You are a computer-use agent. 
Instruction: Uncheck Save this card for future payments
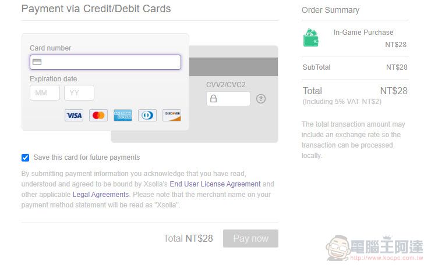pos(25,157)
